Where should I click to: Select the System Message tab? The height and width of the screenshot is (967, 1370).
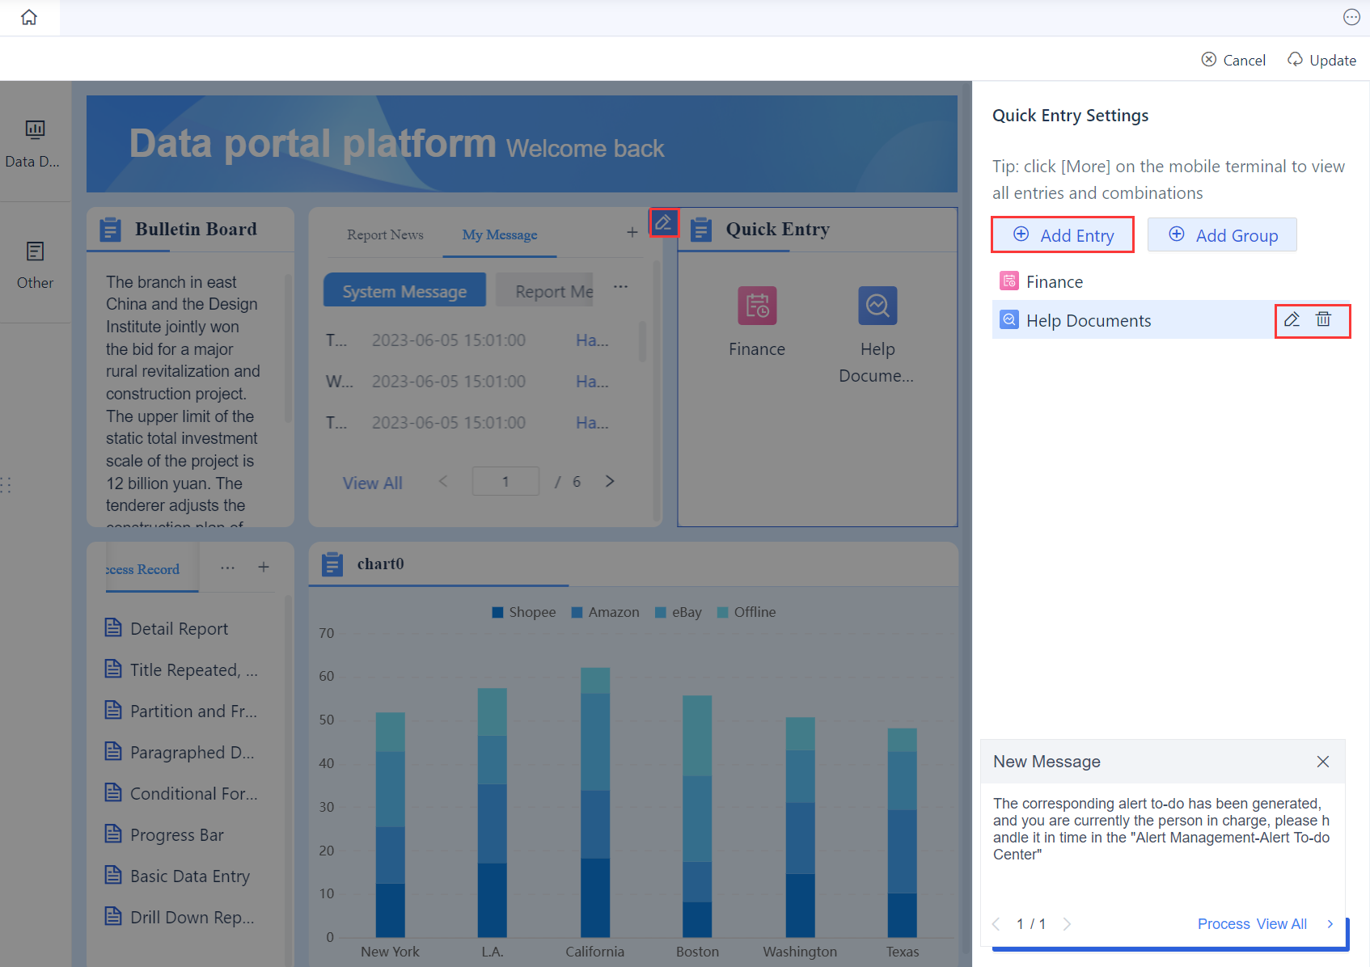coord(404,290)
